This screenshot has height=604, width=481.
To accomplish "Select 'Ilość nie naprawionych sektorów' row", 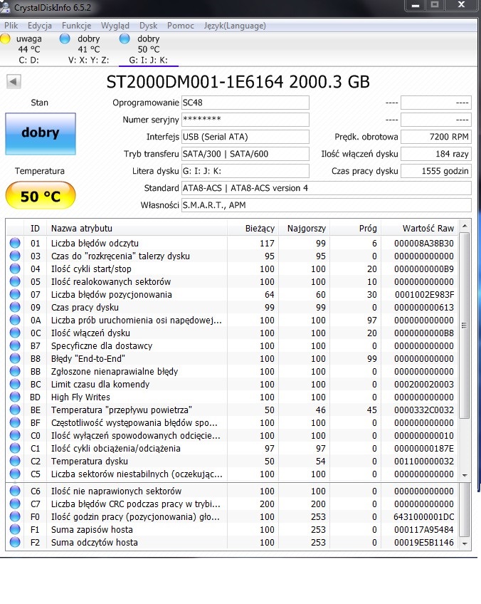I will pos(233,491).
